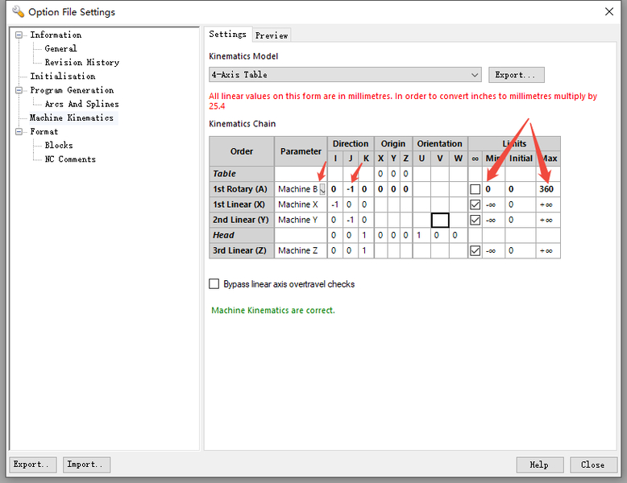Click the Export button at bottom left
This screenshot has width=627, height=483.
[x=33, y=464]
